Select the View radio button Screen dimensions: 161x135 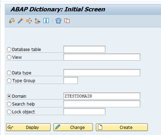click(9, 57)
